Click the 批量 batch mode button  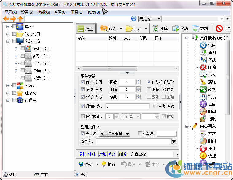tap(85, 29)
